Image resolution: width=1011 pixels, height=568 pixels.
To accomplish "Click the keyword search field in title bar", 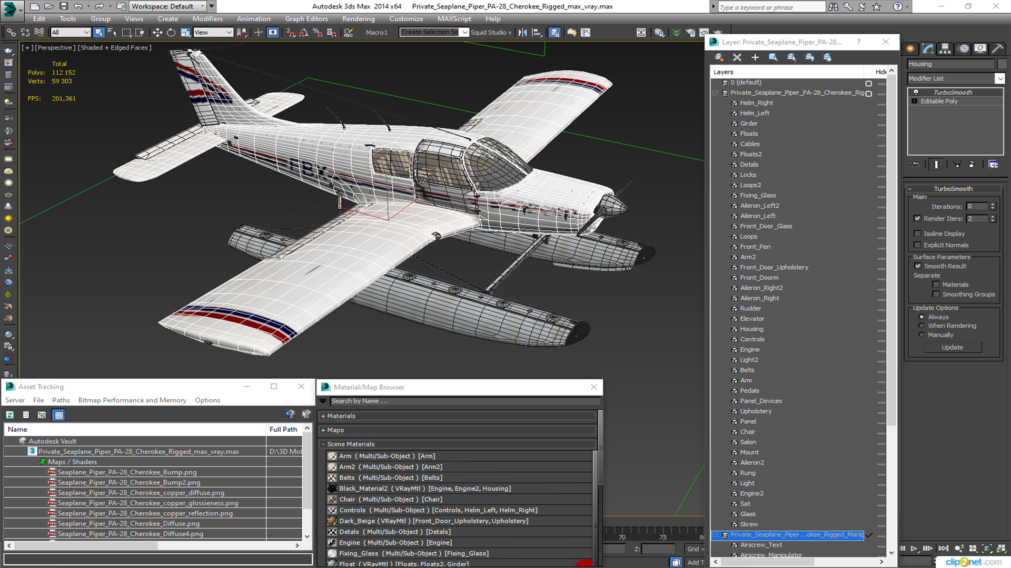I will [771, 7].
